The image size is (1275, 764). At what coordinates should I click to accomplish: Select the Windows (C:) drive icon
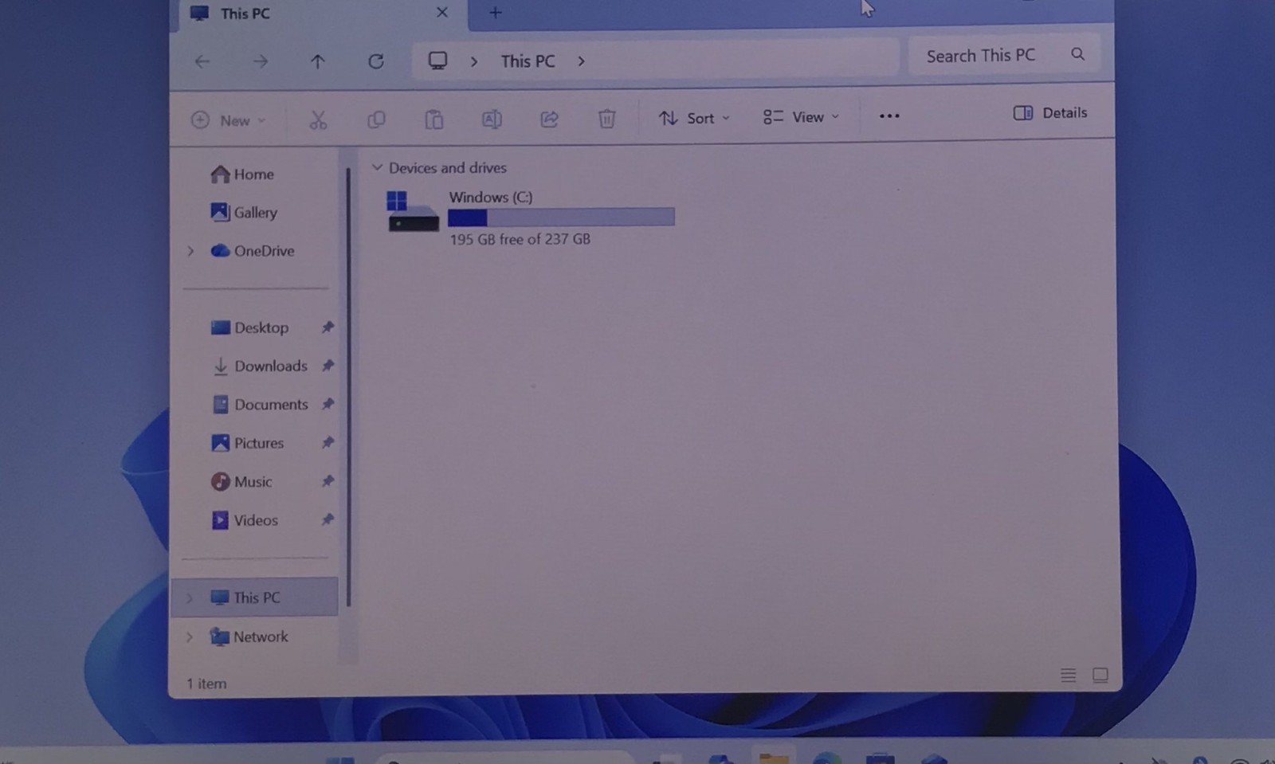click(x=413, y=212)
